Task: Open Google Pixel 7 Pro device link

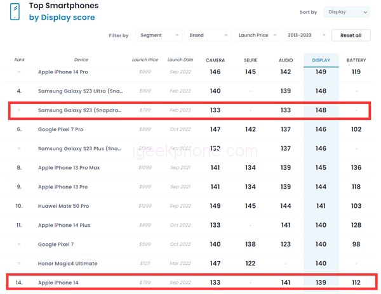Action: [x=60, y=129]
